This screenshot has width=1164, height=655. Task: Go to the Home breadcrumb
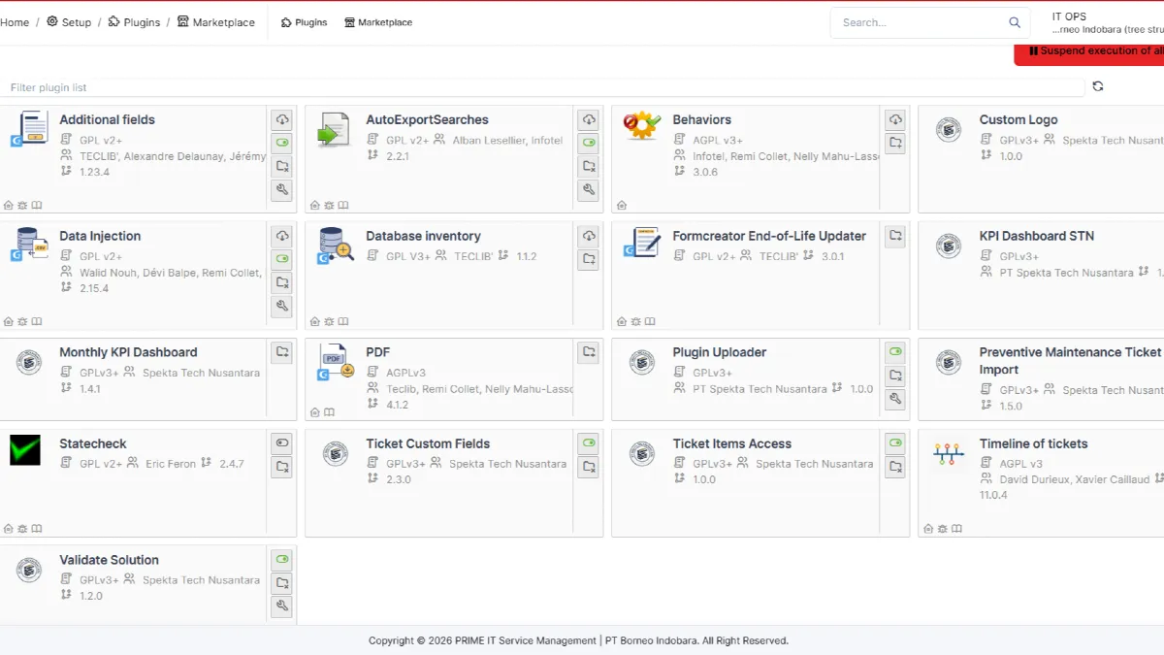(15, 22)
